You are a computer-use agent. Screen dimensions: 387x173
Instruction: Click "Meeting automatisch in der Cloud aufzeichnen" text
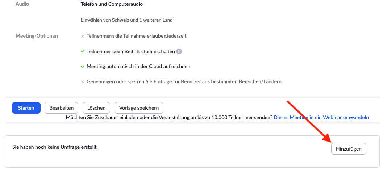pyautogui.click(x=138, y=67)
